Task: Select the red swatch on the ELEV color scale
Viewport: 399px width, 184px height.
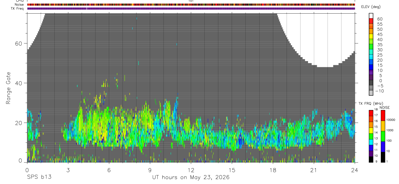Action: 371,21
